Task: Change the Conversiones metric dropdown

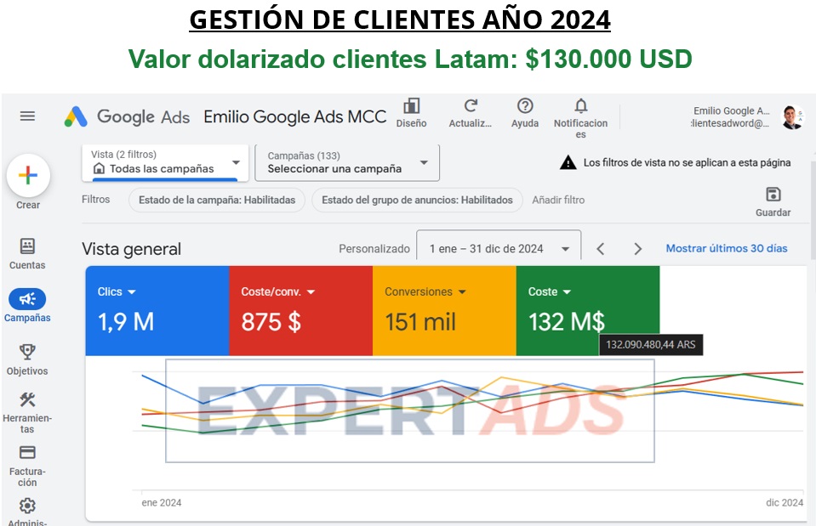Action: [425, 291]
